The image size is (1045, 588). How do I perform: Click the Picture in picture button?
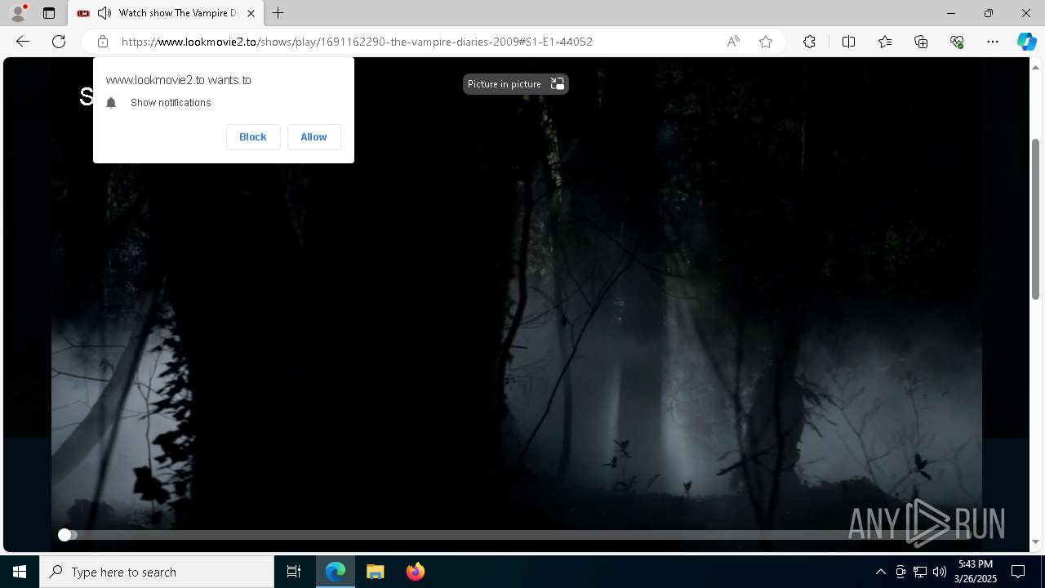[515, 84]
